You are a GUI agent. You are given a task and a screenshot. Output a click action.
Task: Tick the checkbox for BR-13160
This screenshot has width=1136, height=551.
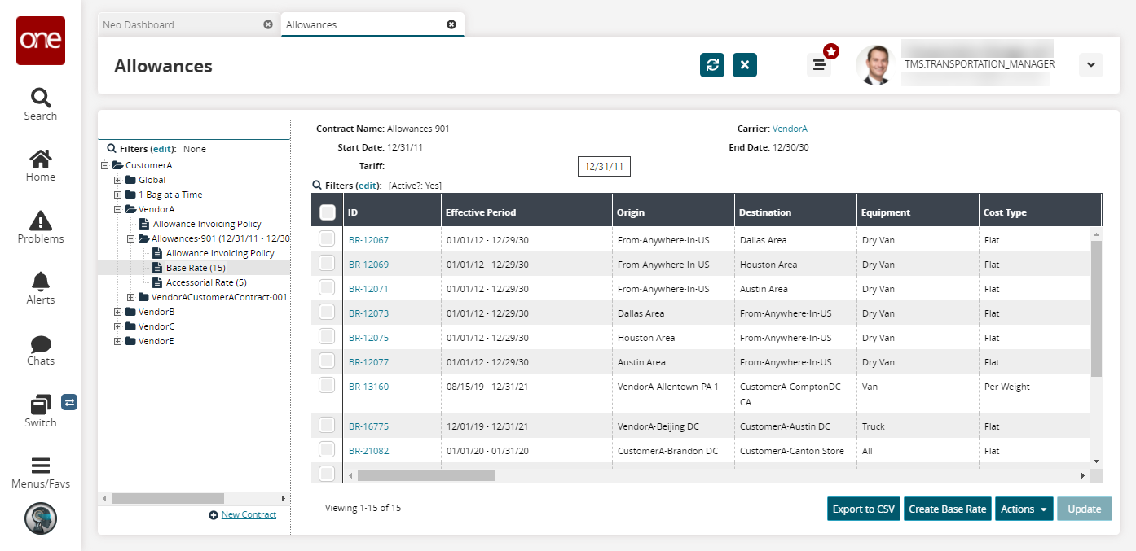[327, 386]
